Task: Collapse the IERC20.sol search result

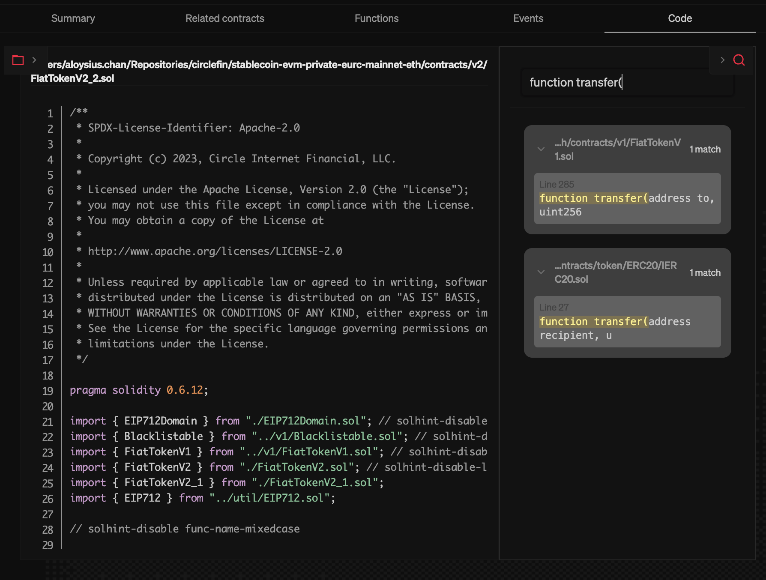Action: (541, 272)
